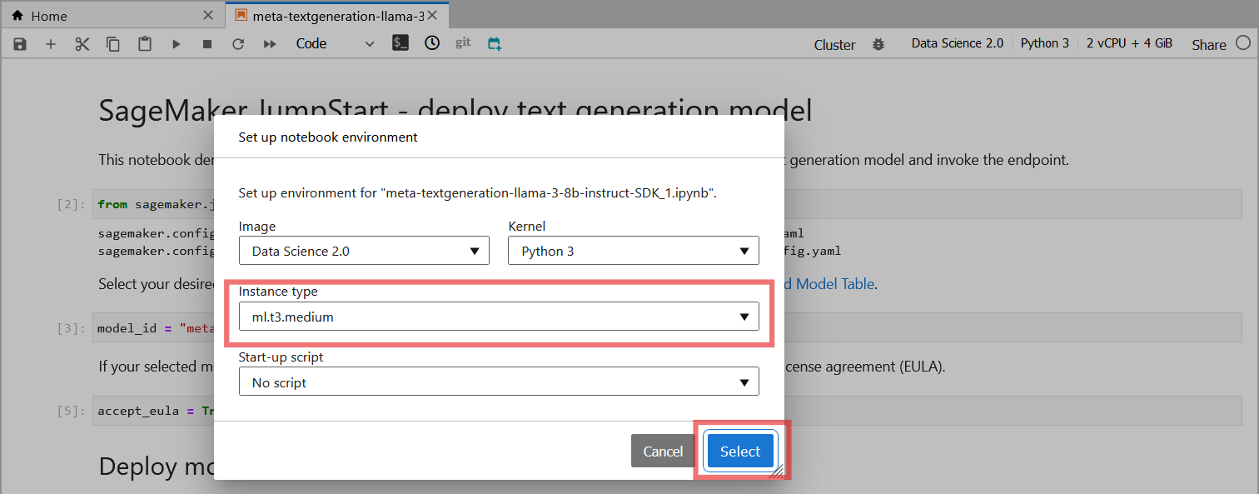Save the notebook with the floppy disk icon

[x=20, y=44]
